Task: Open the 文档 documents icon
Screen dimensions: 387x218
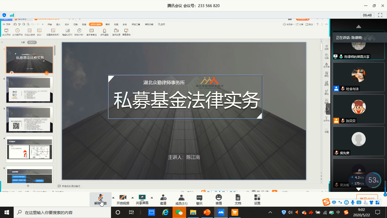Action: pos(238,199)
